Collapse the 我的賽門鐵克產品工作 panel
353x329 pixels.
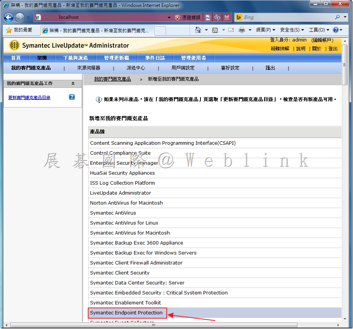pyautogui.click(x=73, y=83)
